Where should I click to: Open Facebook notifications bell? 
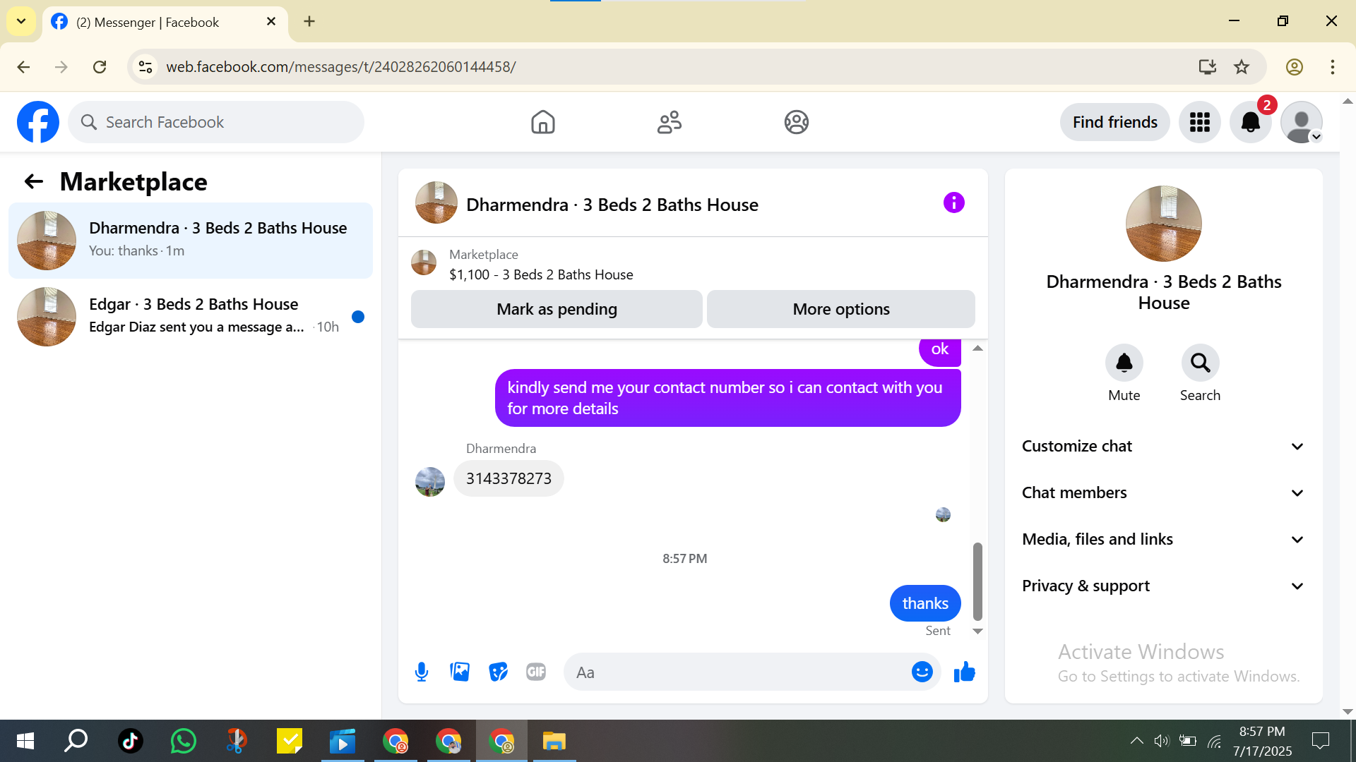pyautogui.click(x=1250, y=122)
